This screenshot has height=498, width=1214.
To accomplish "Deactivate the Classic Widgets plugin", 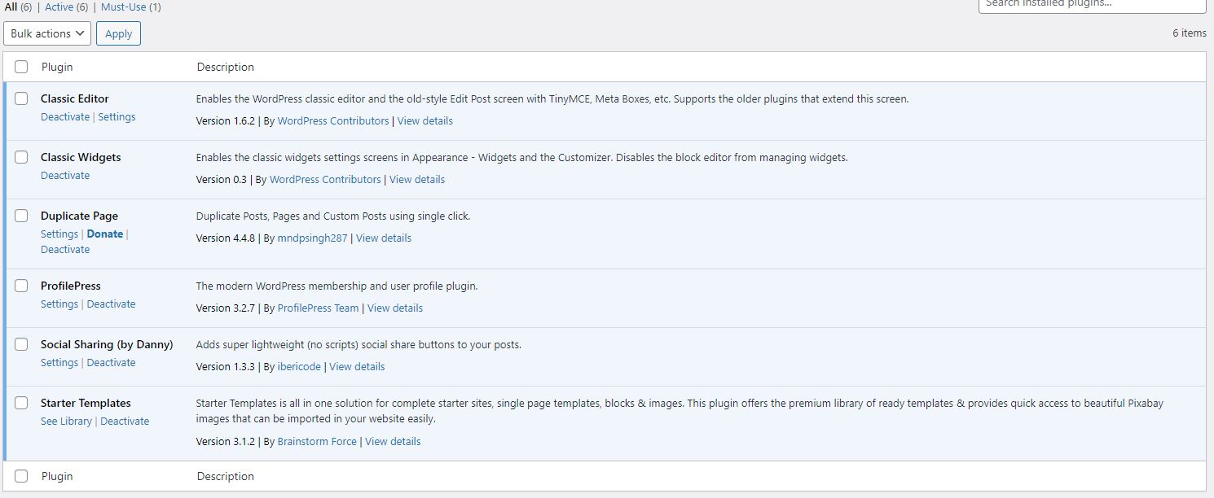I will 65,175.
